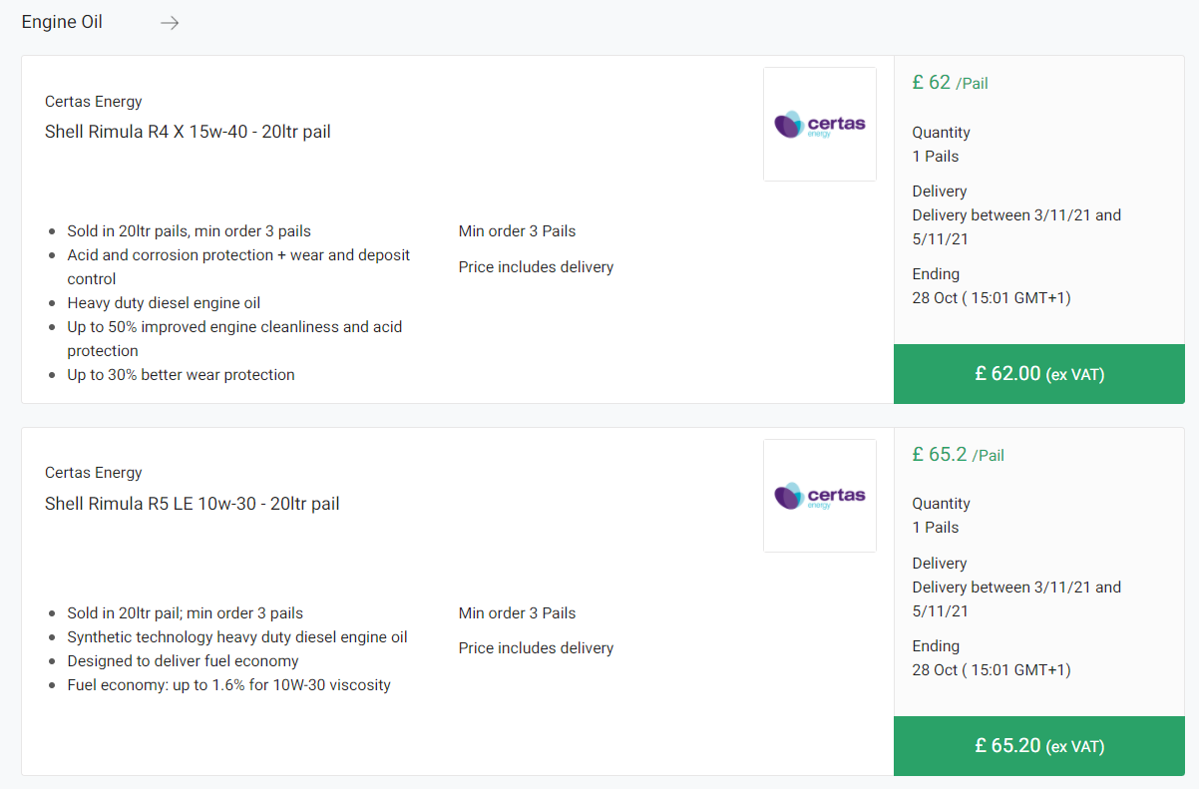Click the arrow next to Engine Oil

pyautogui.click(x=170, y=23)
